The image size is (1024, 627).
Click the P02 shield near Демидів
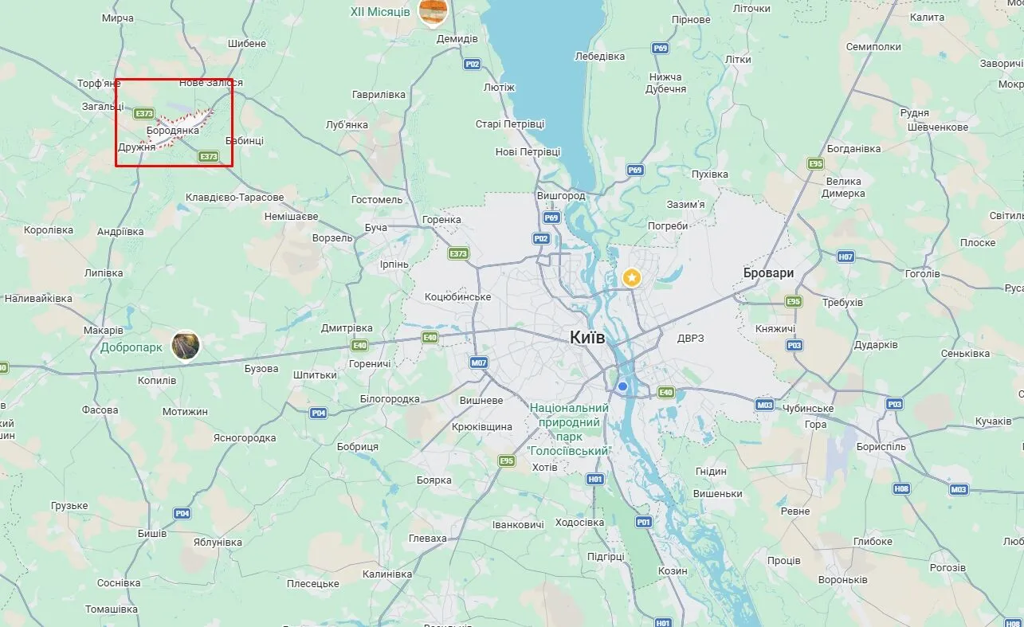(x=473, y=64)
